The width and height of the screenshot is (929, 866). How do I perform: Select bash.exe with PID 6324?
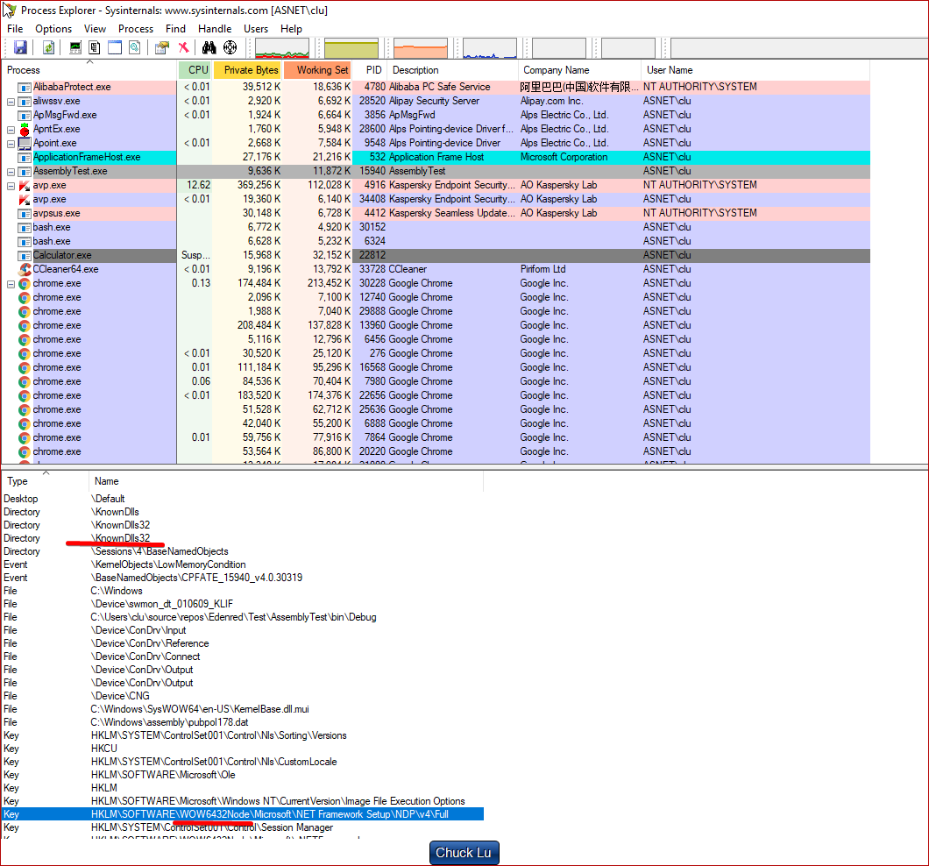click(x=436, y=241)
